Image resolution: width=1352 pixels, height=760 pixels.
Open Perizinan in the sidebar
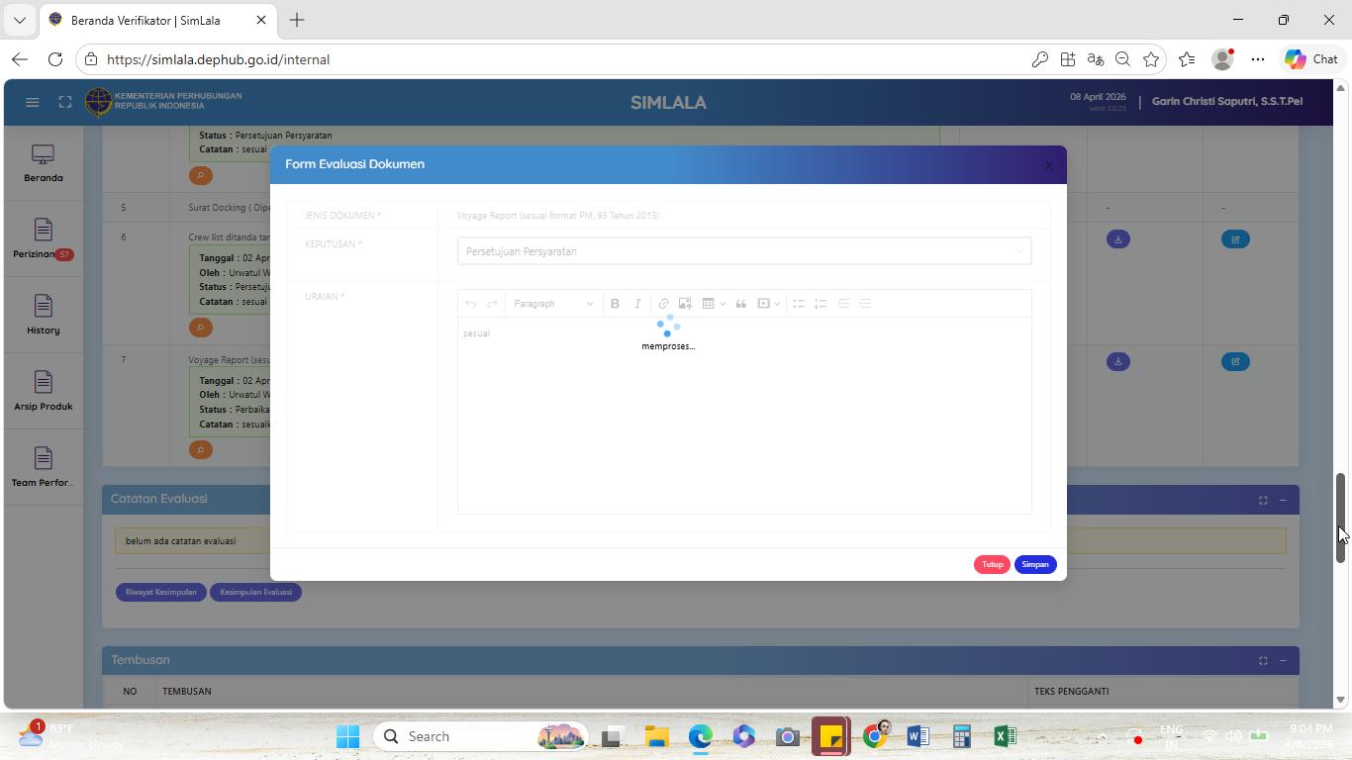click(43, 239)
